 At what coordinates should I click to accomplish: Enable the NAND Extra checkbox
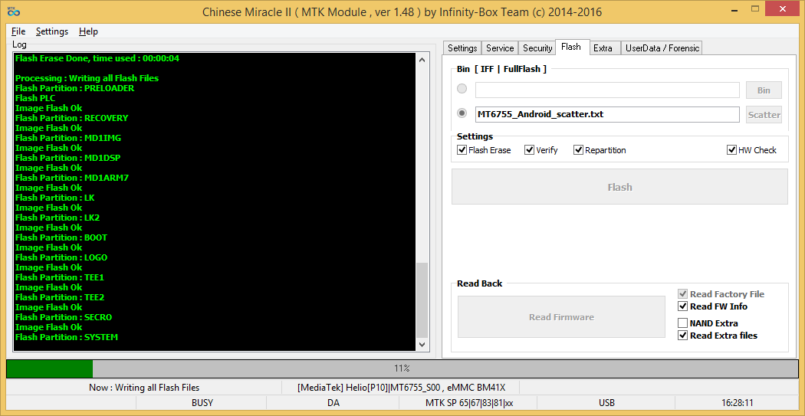[x=708, y=323]
